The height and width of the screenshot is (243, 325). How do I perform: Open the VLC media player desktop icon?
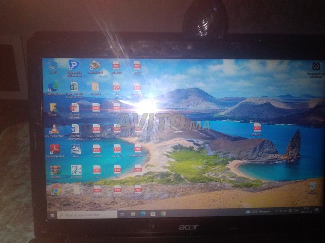coord(53,129)
